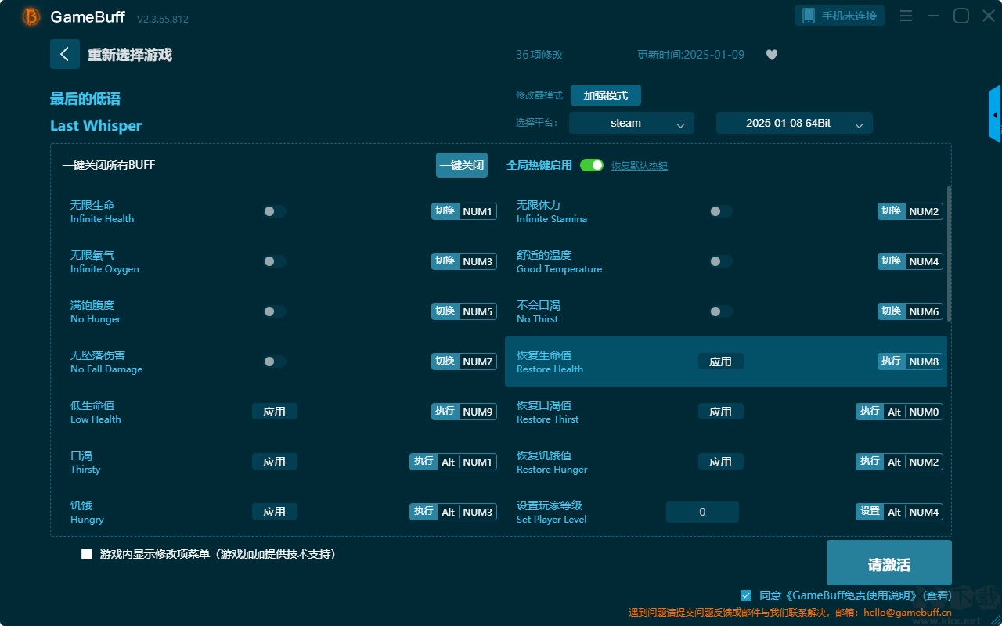Turn on No Hunger switch

pos(275,311)
